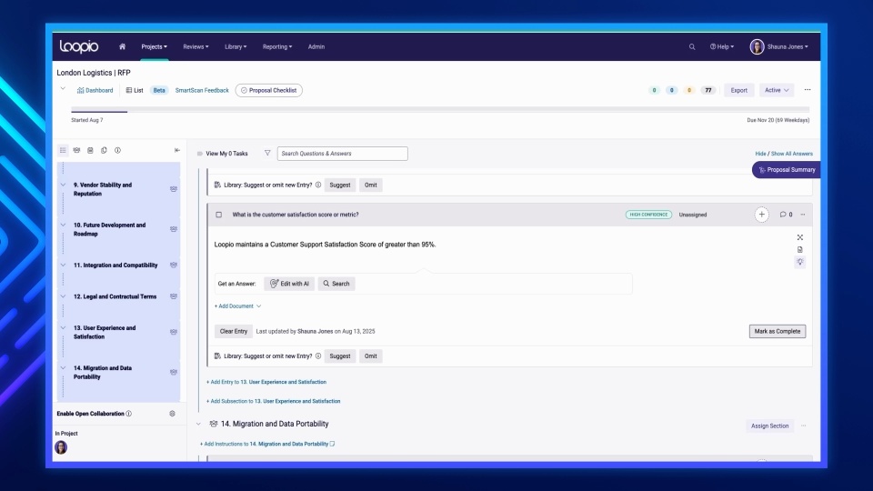
Task: Go to the home icon in navbar
Action: point(123,46)
